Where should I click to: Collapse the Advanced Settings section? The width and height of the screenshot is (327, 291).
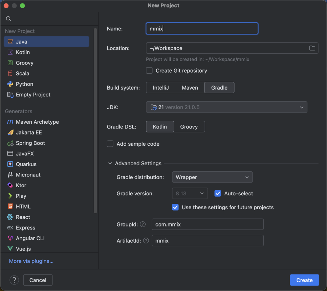[110, 163]
